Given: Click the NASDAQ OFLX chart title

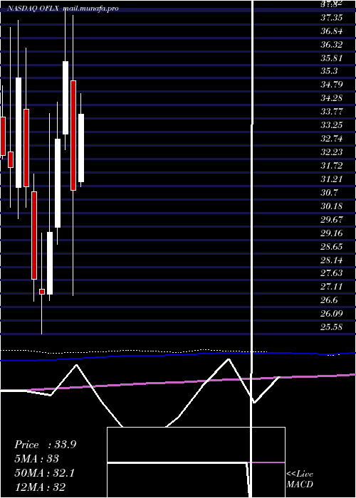Looking at the screenshot, I should [x=33, y=9].
